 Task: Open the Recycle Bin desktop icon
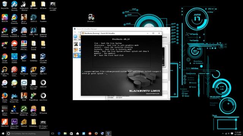5,5
